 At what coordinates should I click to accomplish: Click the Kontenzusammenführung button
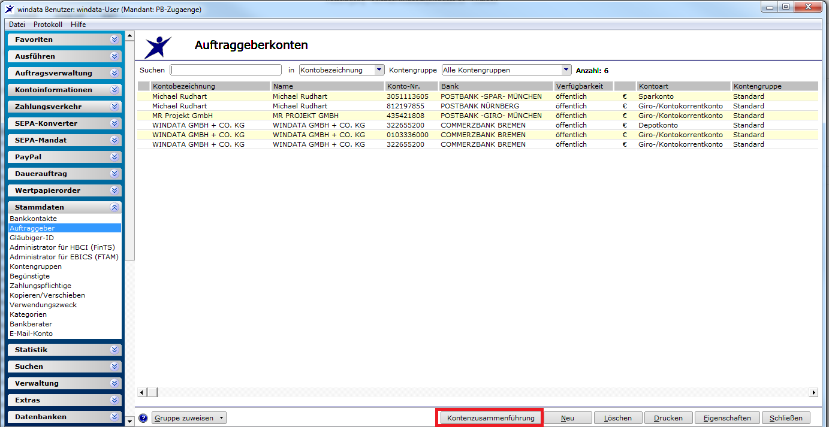click(x=491, y=418)
